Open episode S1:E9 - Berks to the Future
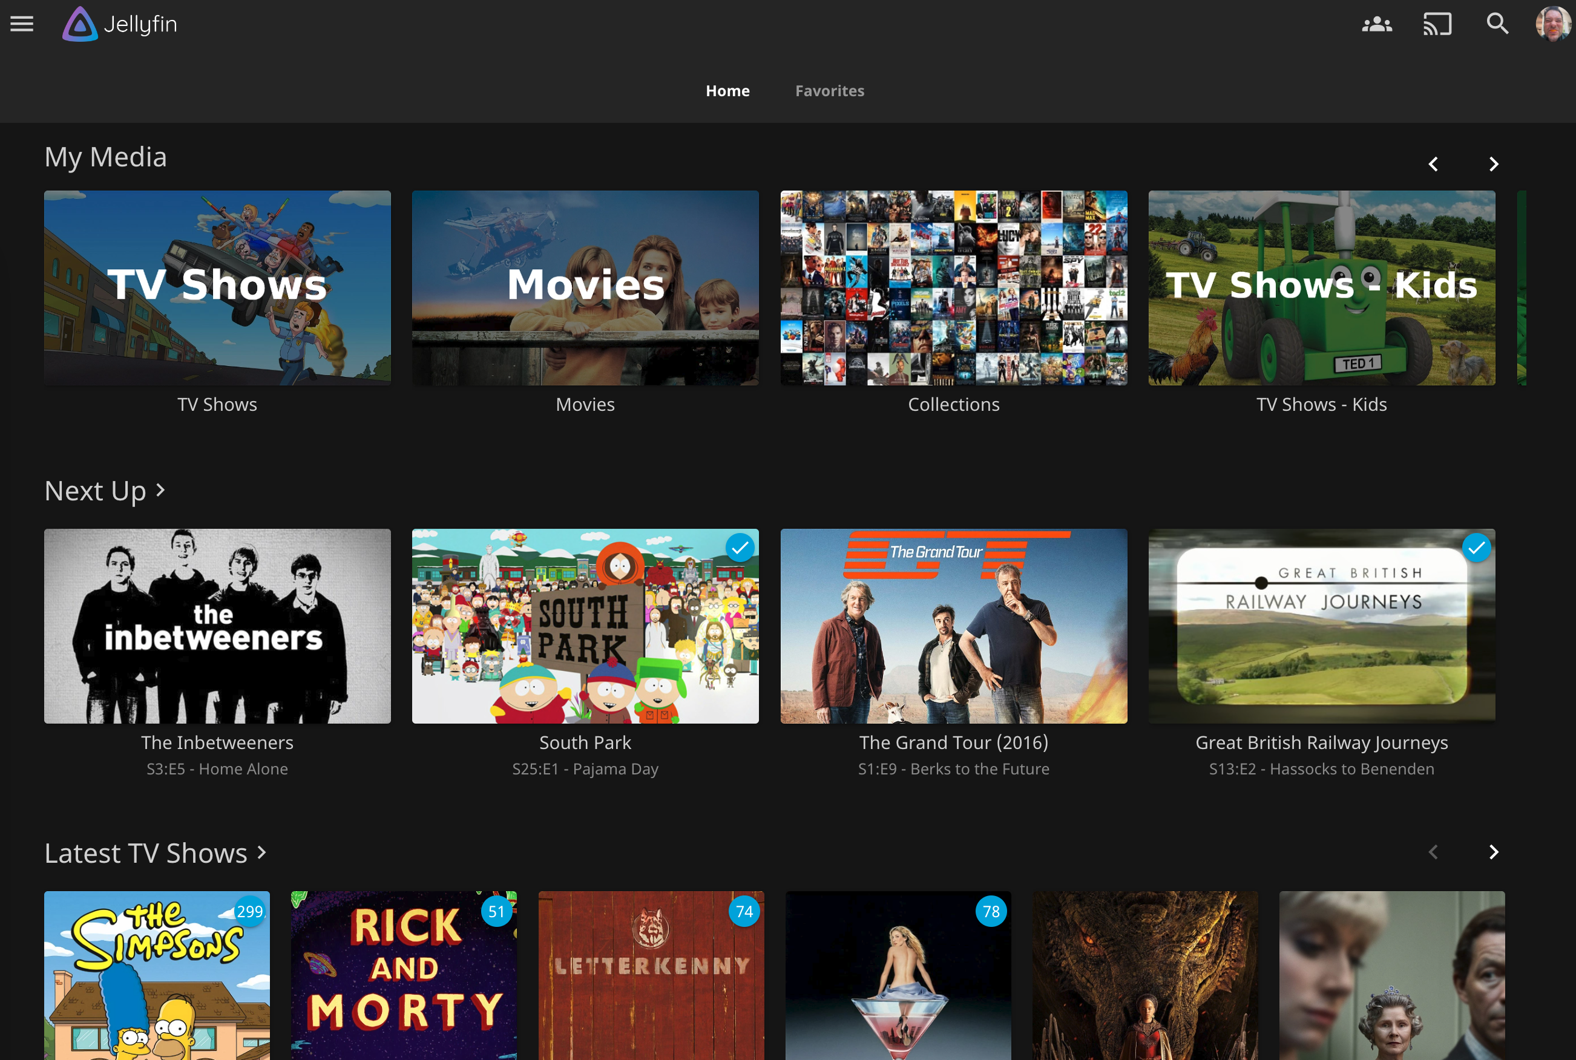1576x1060 pixels. [953, 768]
